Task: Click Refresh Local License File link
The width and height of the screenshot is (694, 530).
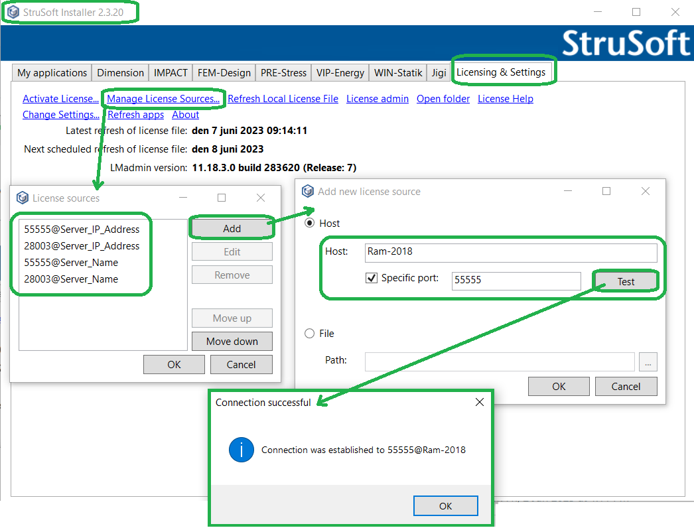Action: pyautogui.click(x=283, y=99)
